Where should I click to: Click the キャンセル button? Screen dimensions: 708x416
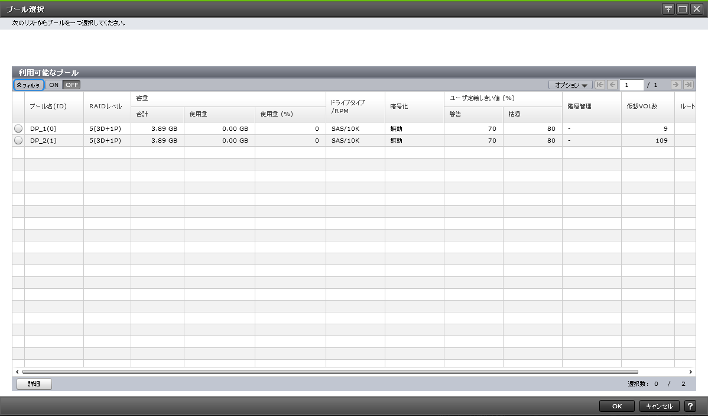tap(660, 406)
